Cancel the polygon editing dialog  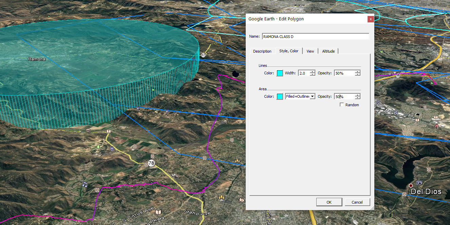tap(357, 202)
